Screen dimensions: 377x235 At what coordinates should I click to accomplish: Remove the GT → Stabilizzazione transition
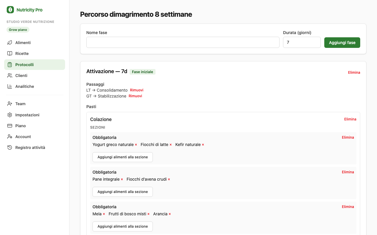click(x=135, y=96)
